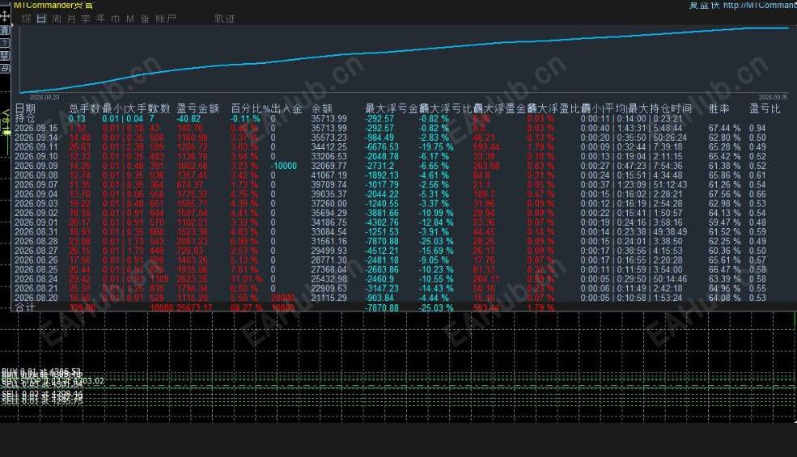Open the 备 tab
The height and width of the screenshot is (457, 797).
coord(145,19)
